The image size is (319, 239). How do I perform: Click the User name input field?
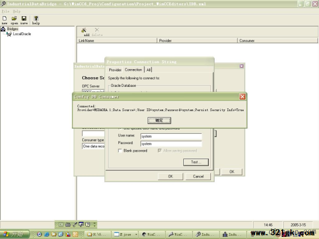[x=171, y=136]
